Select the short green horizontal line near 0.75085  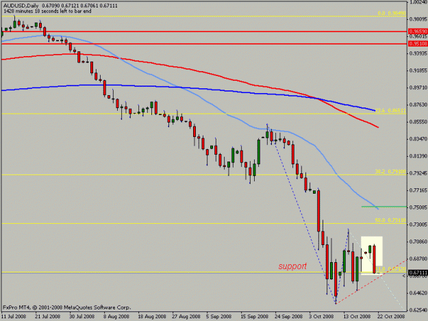[384, 207]
